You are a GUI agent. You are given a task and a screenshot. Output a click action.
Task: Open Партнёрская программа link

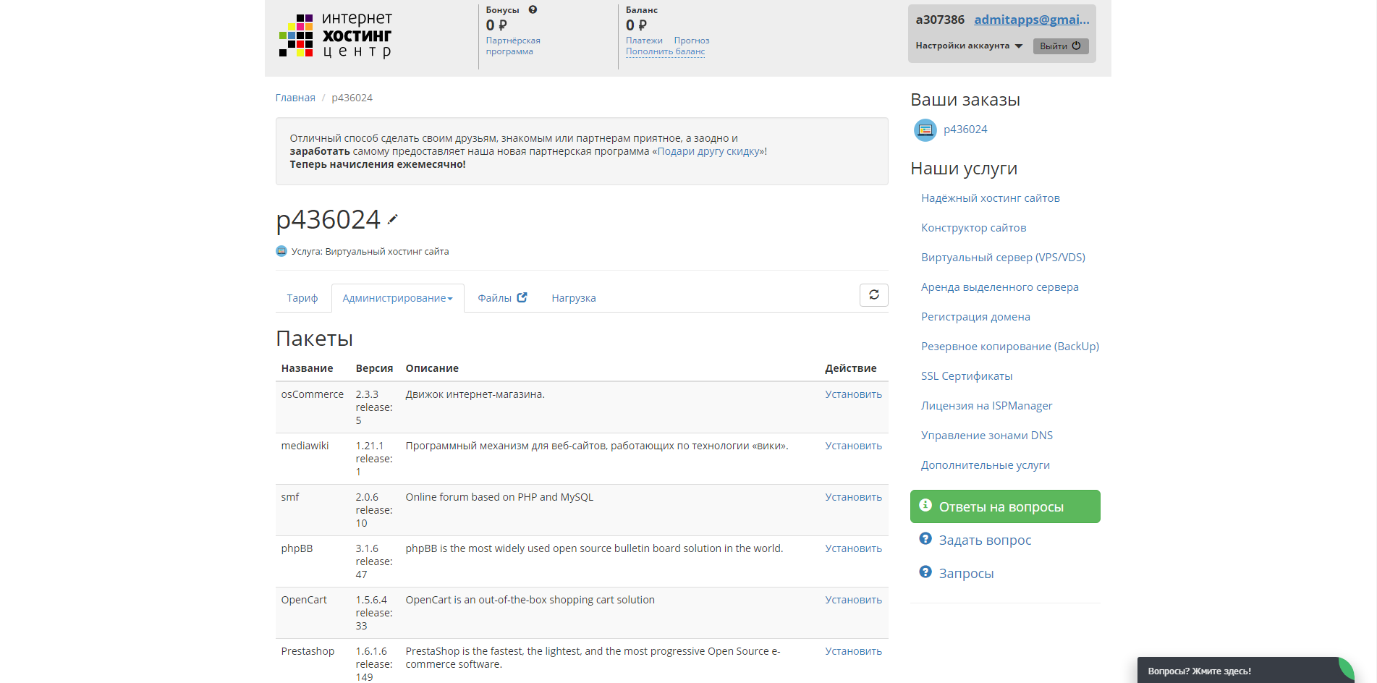point(513,46)
